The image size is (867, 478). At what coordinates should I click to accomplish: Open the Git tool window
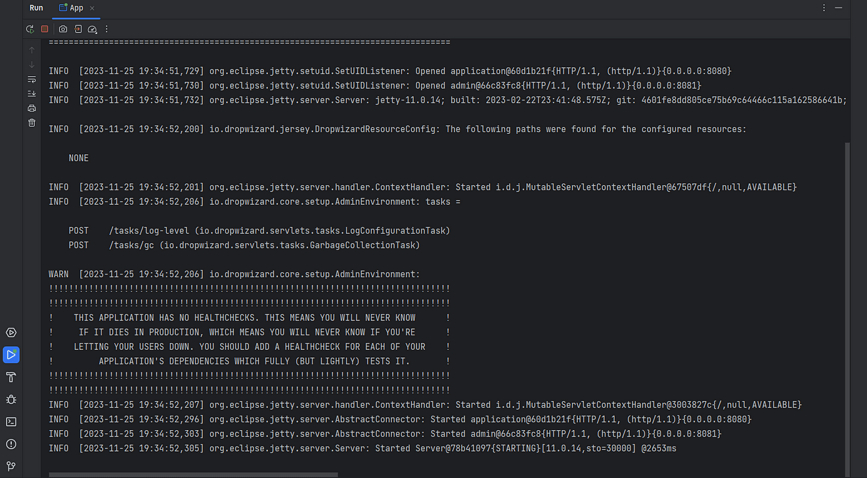point(11,466)
